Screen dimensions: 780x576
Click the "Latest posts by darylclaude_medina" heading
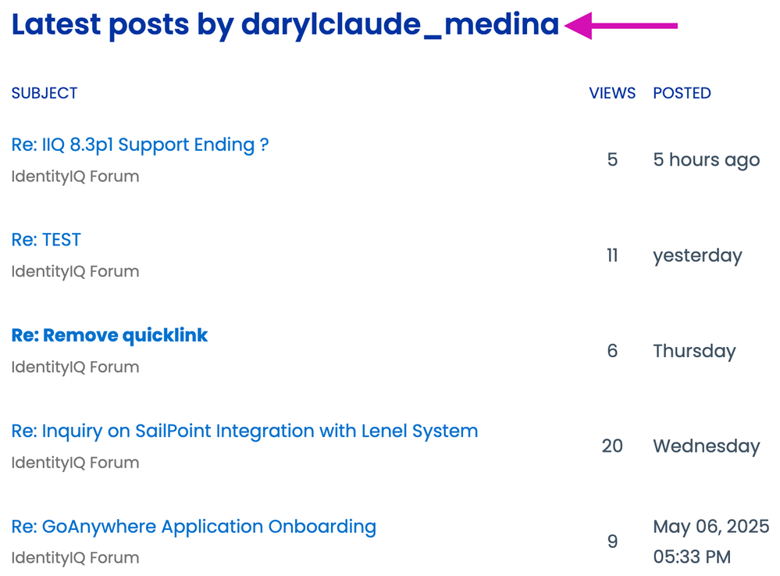pos(285,25)
